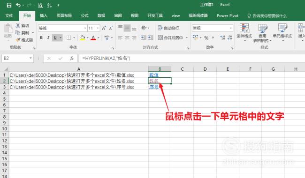
Task: Customize the quick access toolbar
Action: tap(58, 6)
